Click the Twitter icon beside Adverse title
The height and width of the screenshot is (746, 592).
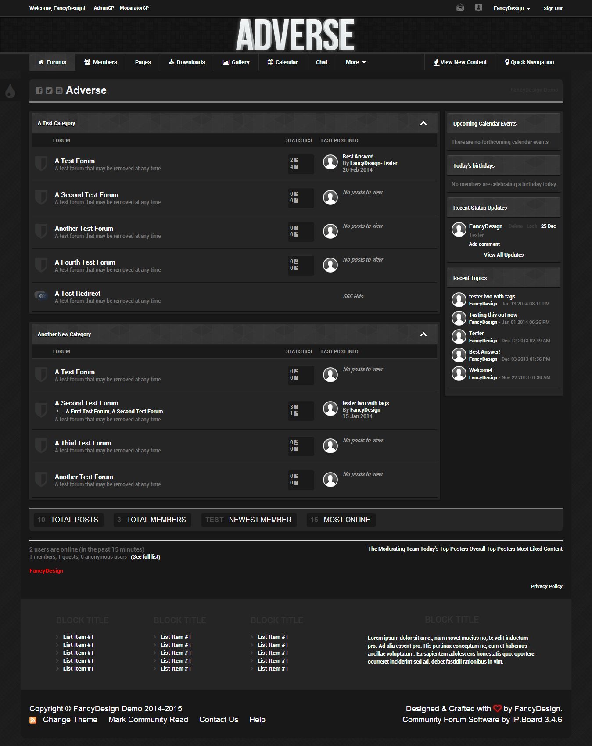click(49, 90)
